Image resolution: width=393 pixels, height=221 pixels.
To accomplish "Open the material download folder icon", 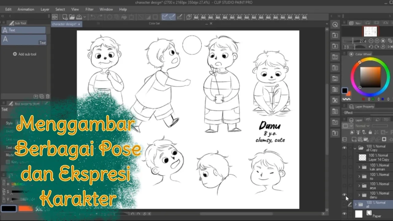I will pyautogui.click(x=335, y=35).
